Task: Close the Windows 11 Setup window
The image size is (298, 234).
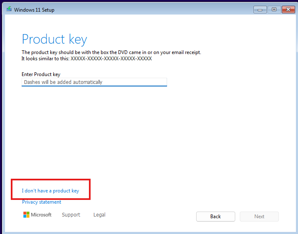Action: point(288,9)
